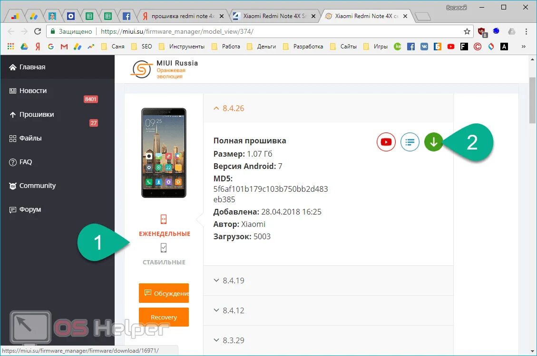Open the black 'F' bookmark icon
This screenshot has width=537, height=356.
pyautogui.click(x=464, y=47)
